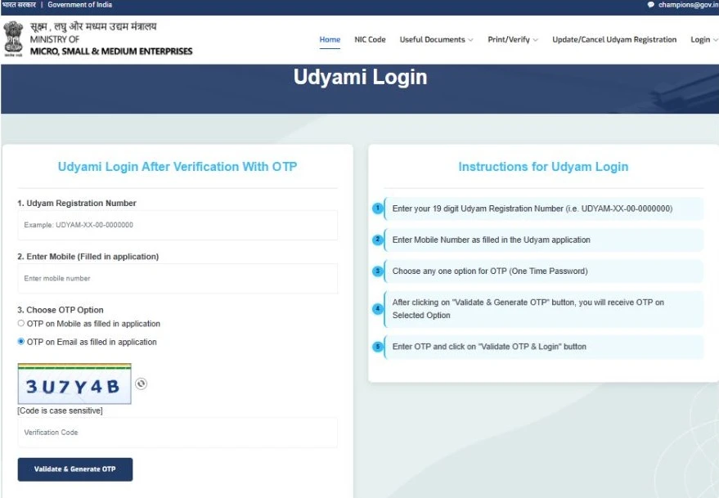Image resolution: width=719 pixels, height=498 pixels.
Task: Click 'Instructions for Udyam Login' heading
Action: [x=543, y=167]
